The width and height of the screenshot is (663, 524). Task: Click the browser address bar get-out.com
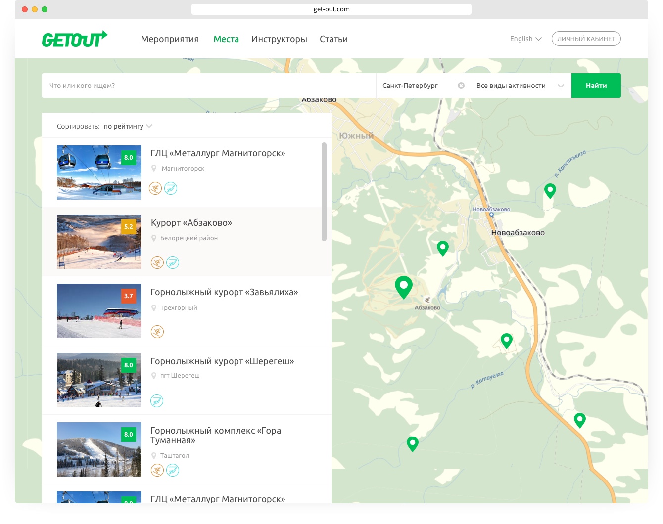coord(331,9)
